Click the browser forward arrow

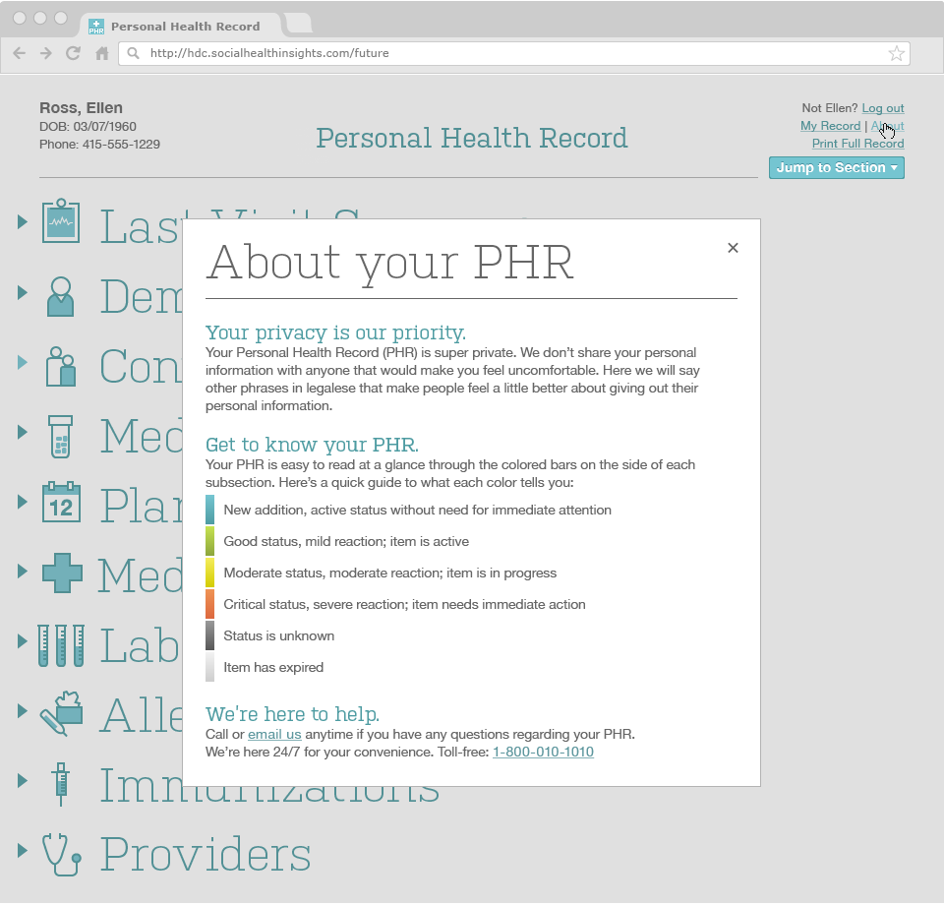[46, 53]
